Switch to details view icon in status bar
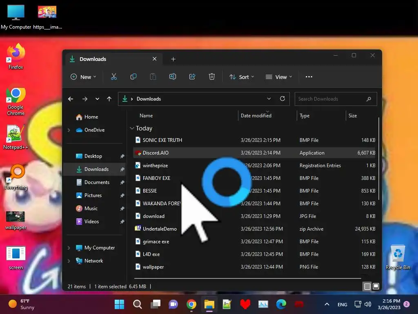 367,287
